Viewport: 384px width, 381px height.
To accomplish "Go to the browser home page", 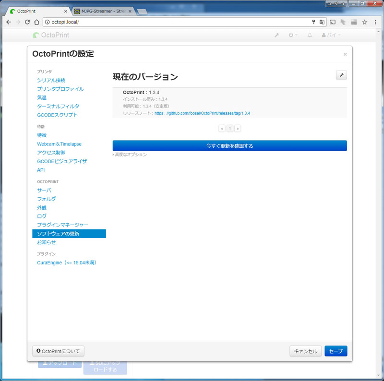I will click(x=36, y=22).
